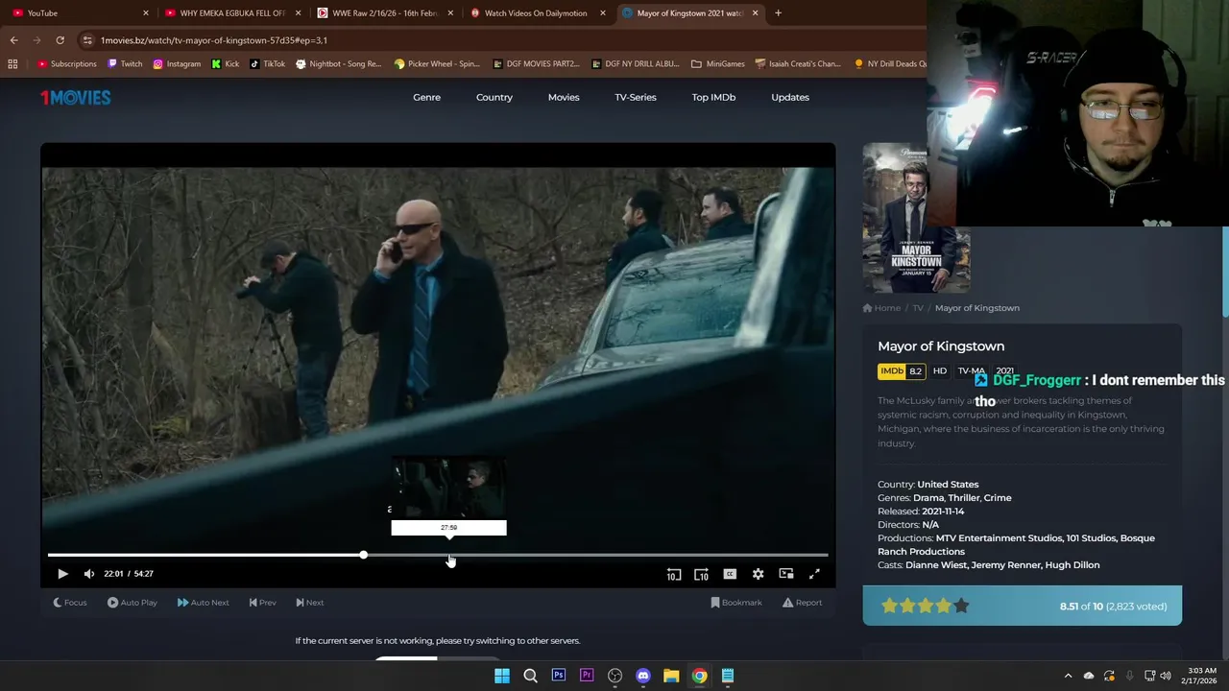Go to Next episode
Viewport: 1229px width, 691px height.
309,603
